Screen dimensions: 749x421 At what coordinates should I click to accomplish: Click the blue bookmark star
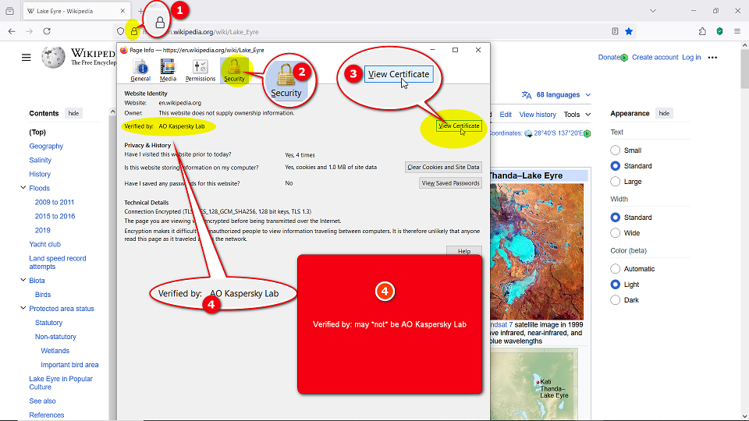pyautogui.click(x=629, y=31)
